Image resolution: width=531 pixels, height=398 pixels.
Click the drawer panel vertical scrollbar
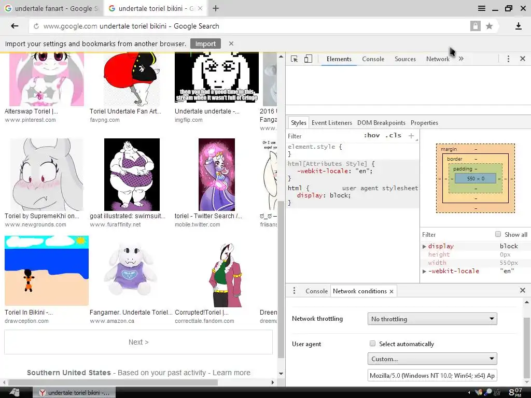526,348
